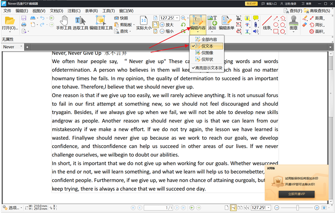Open the 工具(T) menu

click(108, 11)
